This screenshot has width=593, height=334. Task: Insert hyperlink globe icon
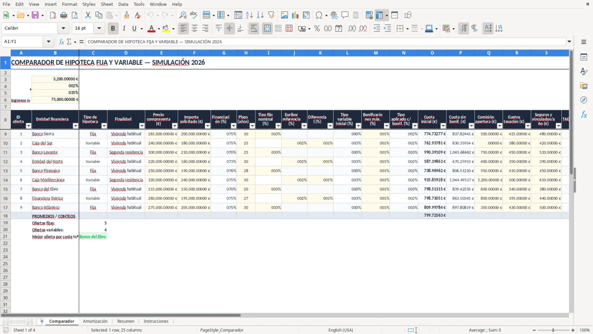click(x=334, y=15)
